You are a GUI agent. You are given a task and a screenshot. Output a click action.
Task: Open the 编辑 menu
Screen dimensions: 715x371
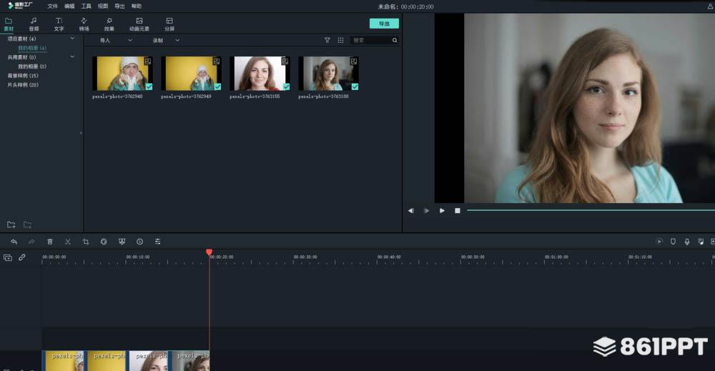(69, 6)
